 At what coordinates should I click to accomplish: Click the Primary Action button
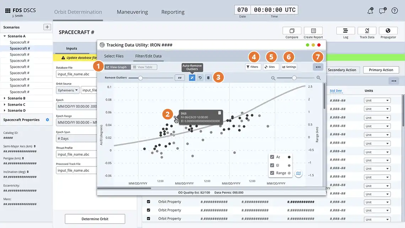pyautogui.click(x=381, y=70)
